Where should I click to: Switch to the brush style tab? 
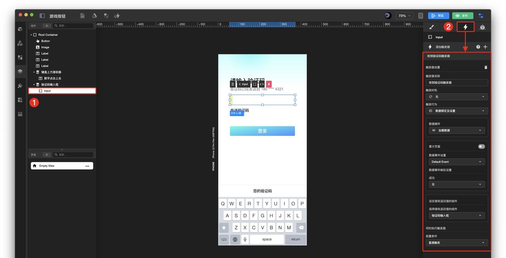point(432,27)
